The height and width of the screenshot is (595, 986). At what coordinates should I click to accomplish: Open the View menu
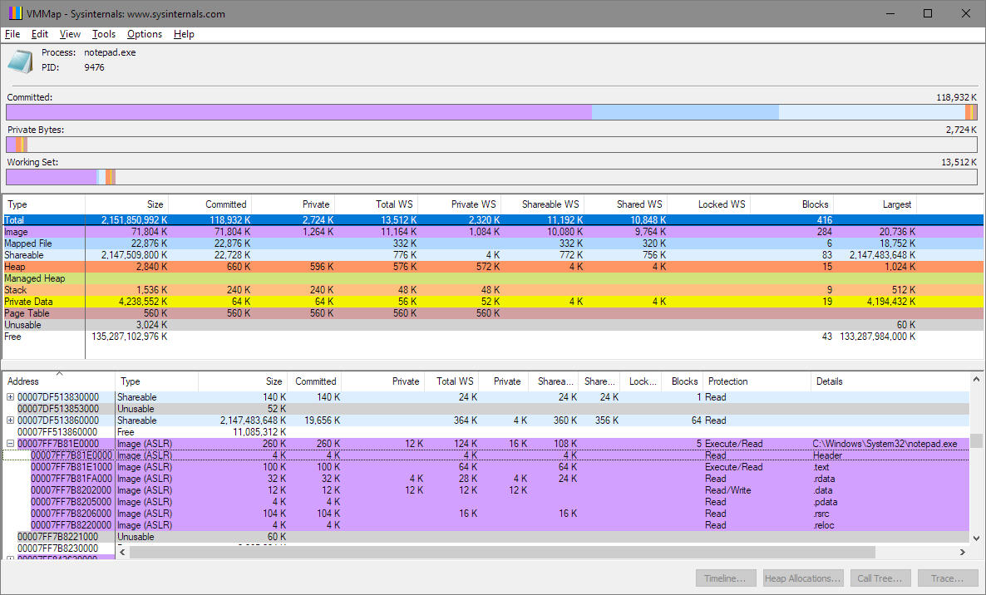point(70,34)
